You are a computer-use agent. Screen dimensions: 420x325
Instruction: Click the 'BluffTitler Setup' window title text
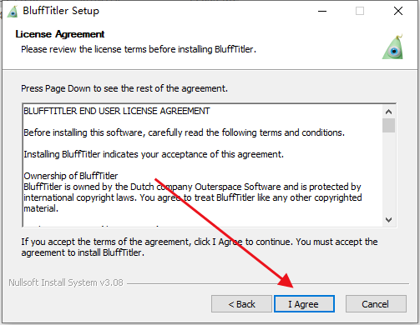[x=61, y=11]
